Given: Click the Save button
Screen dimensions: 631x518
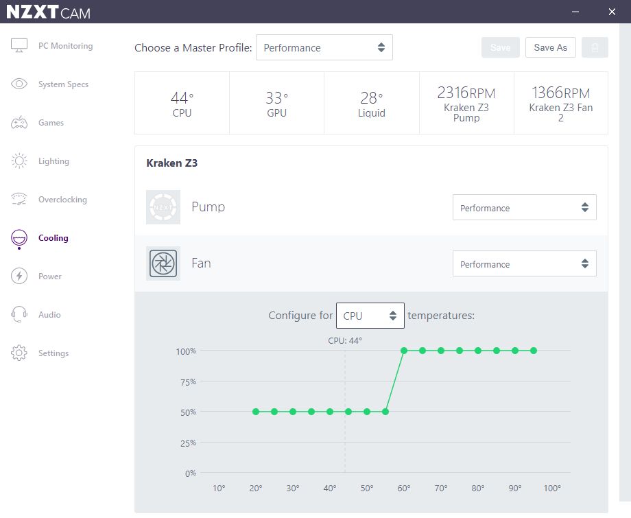Looking at the screenshot, I should tap(501, 47).
